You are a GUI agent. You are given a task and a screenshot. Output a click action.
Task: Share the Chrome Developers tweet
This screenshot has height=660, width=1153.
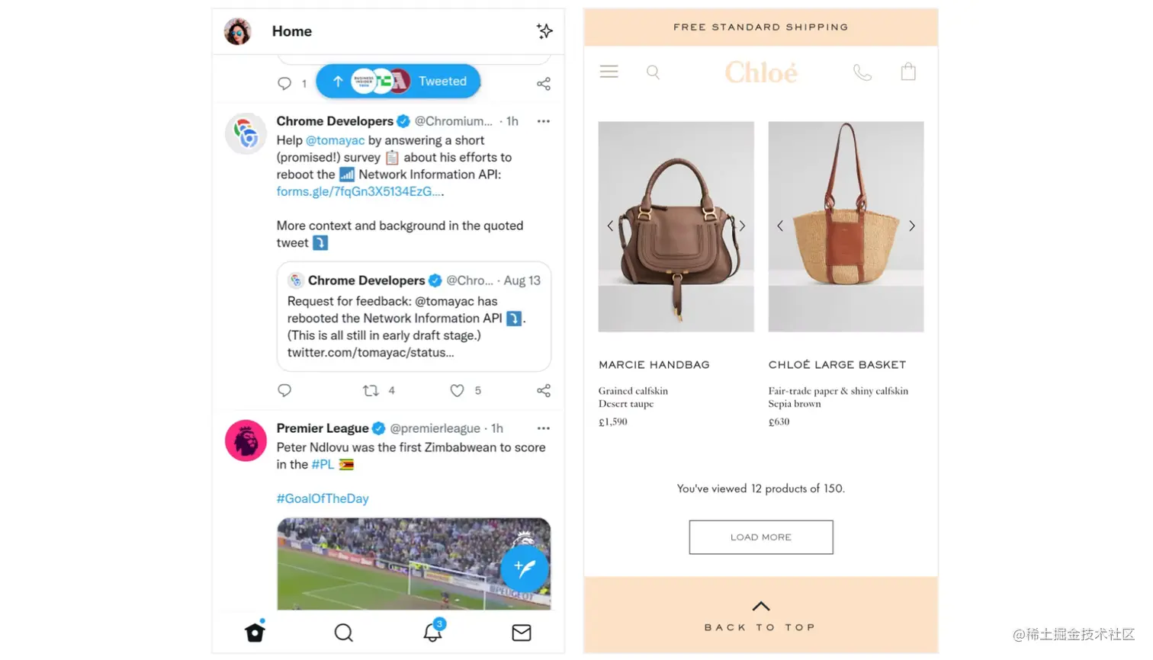click(544, 390)
